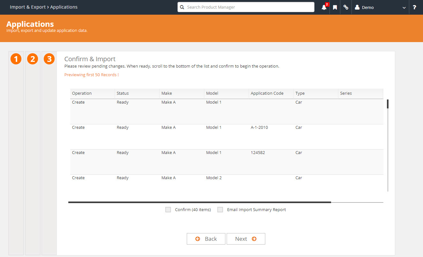
Task: Click Model 1 in the 124582 row
Action: 214,153
